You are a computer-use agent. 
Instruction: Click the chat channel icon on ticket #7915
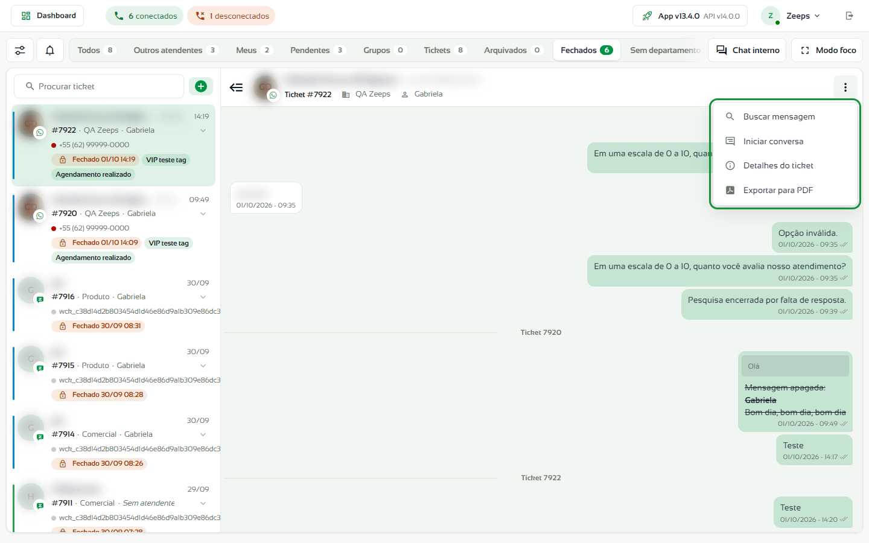pos(40,368)
